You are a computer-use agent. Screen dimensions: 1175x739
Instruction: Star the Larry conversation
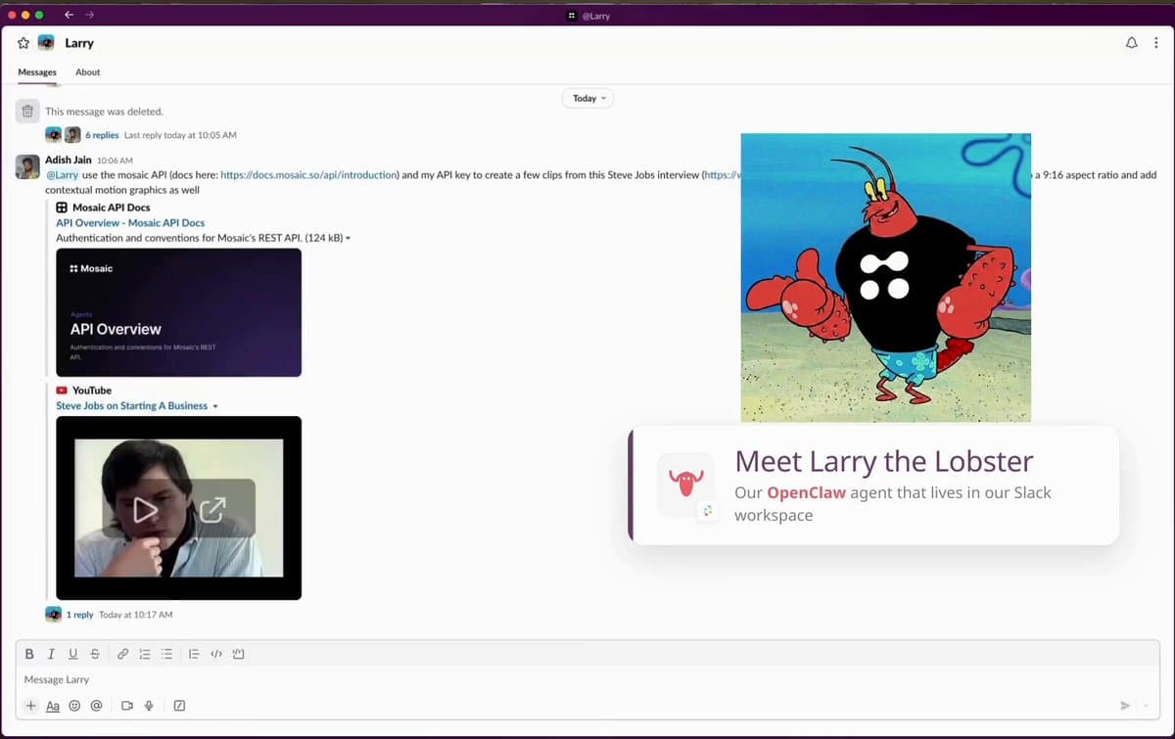click(23, 43)
